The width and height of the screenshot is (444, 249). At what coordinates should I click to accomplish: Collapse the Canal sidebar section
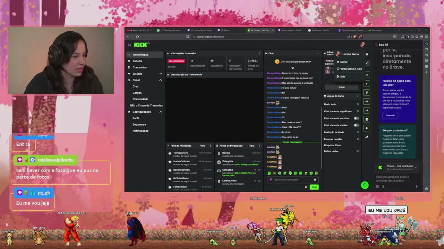pyautogui.click(x=161, y=80)
